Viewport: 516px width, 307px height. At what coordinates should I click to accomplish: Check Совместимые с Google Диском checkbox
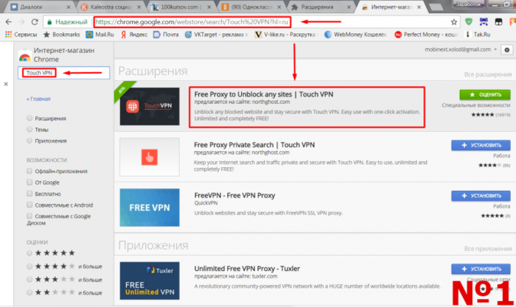pyautogui.click(x=29, y=216)
